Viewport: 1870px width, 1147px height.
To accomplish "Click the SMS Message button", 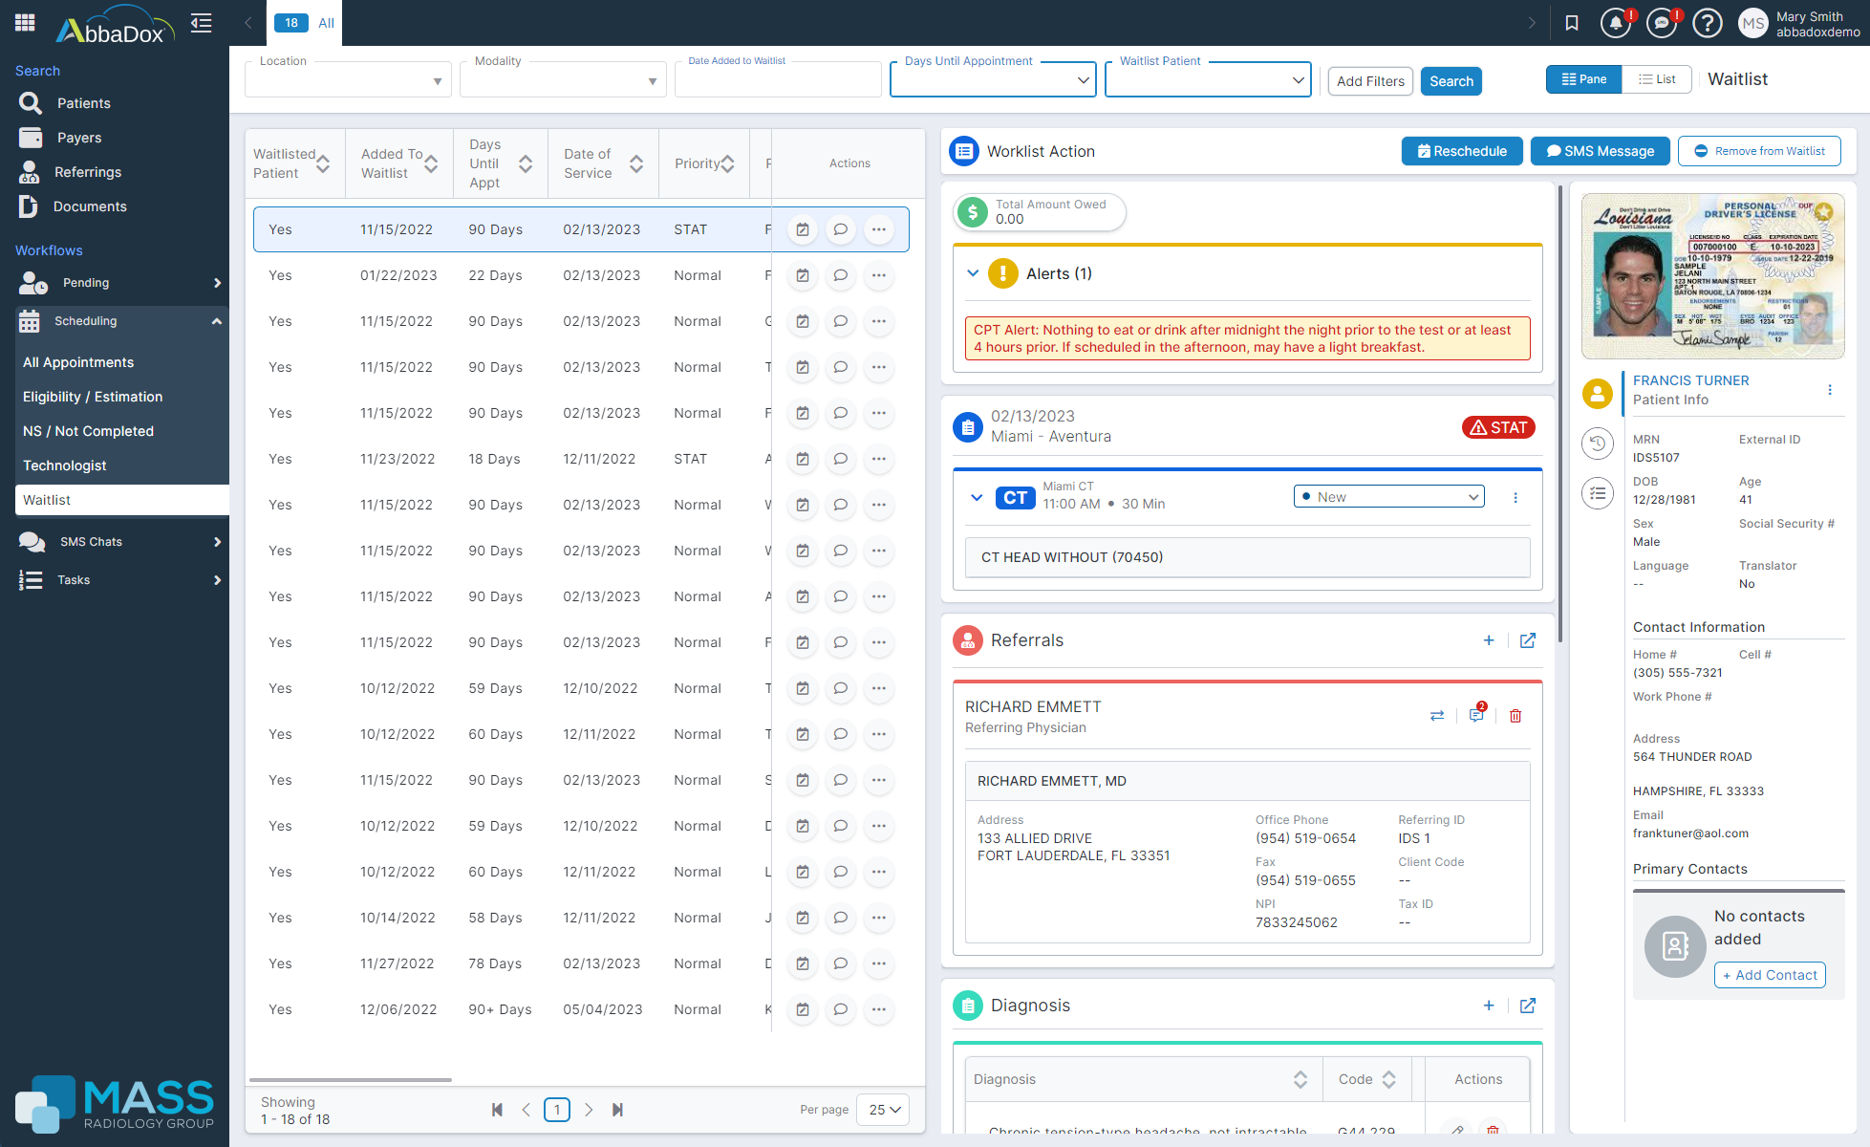I will 1601,151.
